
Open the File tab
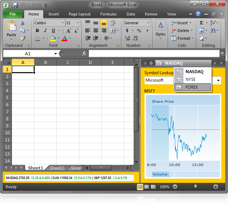pyautogui.click(x=13, y=14)
